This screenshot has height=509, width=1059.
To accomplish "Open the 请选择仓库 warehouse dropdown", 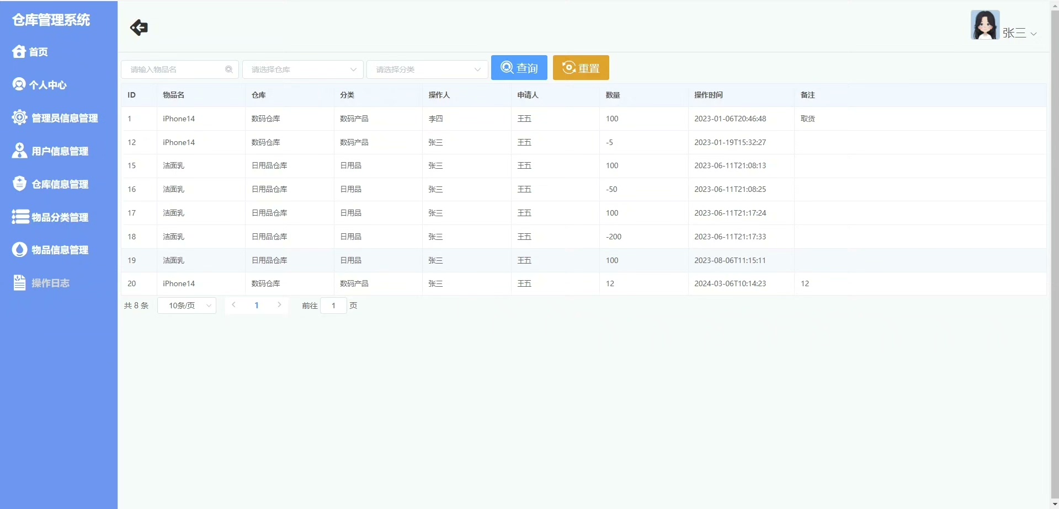I will [x=302, y=69].
